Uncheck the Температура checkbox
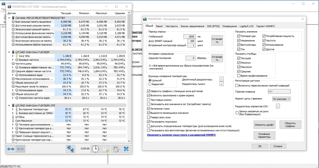Screen dimensions: 319x168 [x=238, y=36]
